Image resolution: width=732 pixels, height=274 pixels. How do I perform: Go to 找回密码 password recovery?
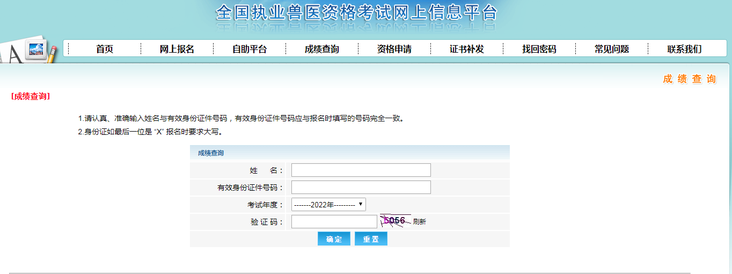[x=539, y=49]
